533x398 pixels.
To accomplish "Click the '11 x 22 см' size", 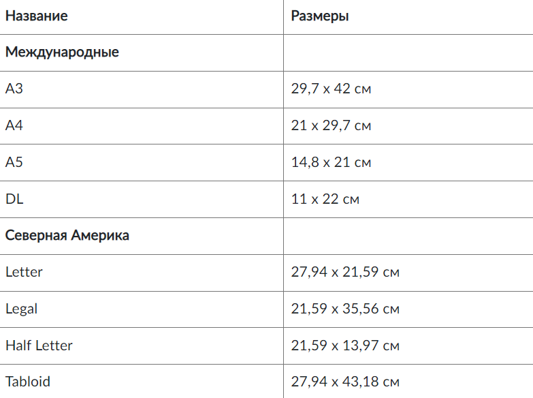I will (325, 199).
